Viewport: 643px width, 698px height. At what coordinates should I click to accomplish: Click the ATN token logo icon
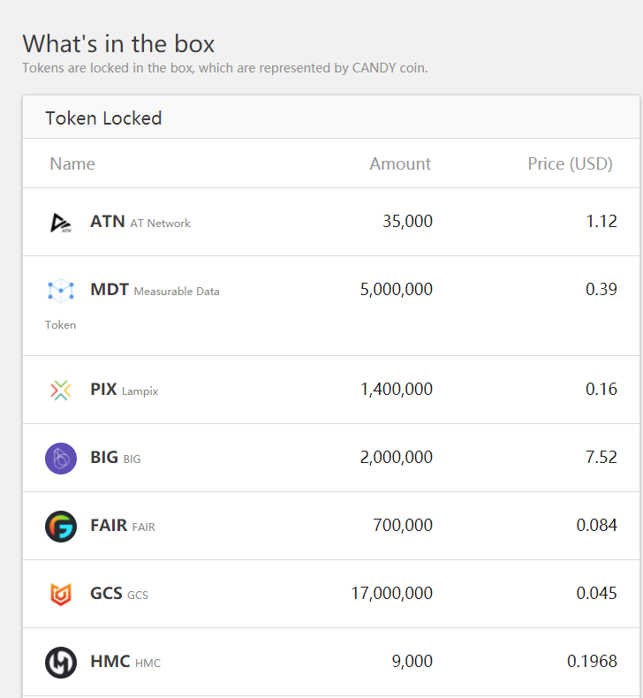tap(61, 223)
